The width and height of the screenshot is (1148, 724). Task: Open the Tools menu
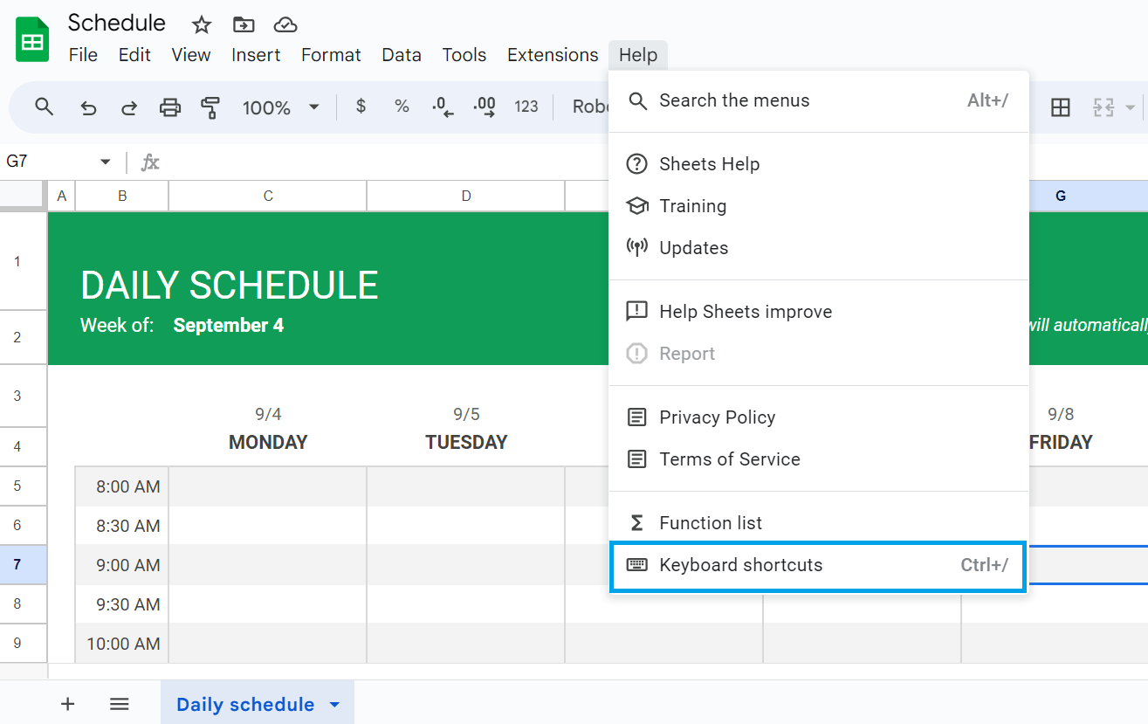click(464, 55)
